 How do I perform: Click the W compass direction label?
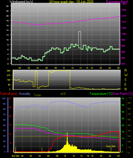[126, 75]
